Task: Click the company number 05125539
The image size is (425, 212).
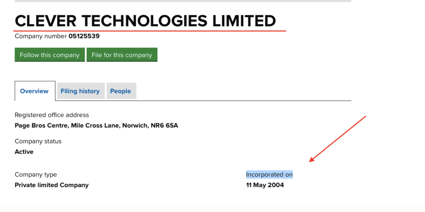Action: click(84, 36)
